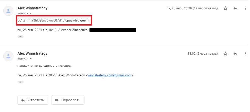This screenshot has height=112, width=250.
Task: Open more options menu on first message
Action: pos(245,8)
